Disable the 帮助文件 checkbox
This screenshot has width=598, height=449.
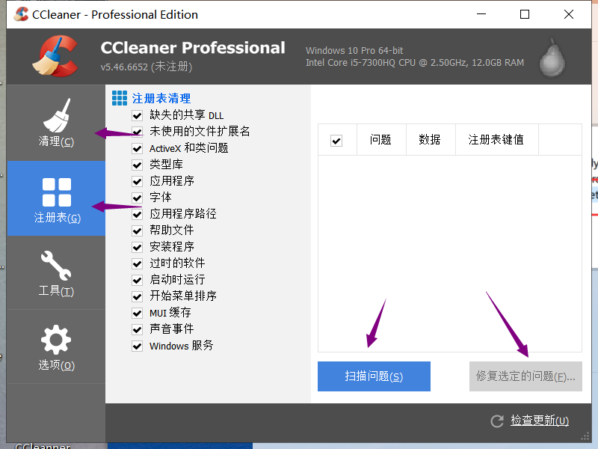(x=138, y=230)
